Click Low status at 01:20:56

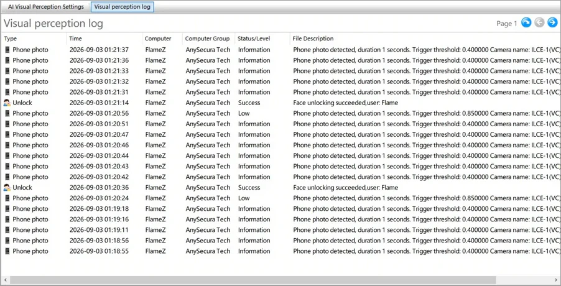[244, 113]
